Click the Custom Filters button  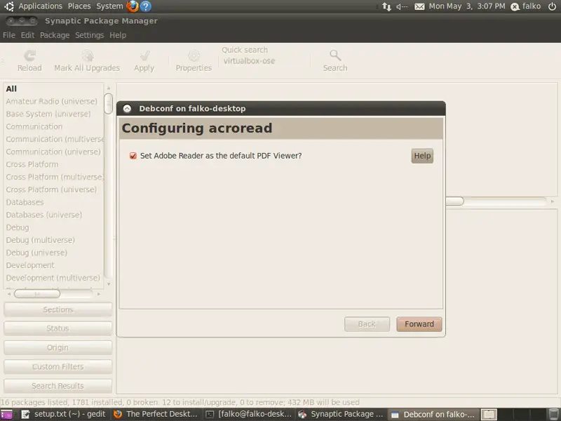[x=58, y=366]
